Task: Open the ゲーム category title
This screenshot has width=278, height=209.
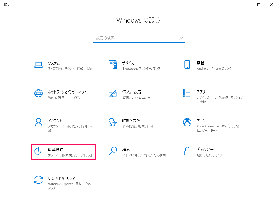Action: 201,121
